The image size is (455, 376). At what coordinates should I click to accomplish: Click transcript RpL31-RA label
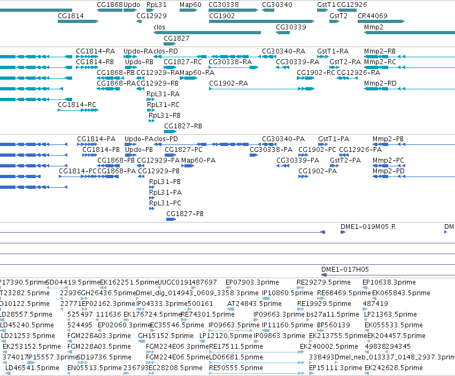(x=163, y=94)
